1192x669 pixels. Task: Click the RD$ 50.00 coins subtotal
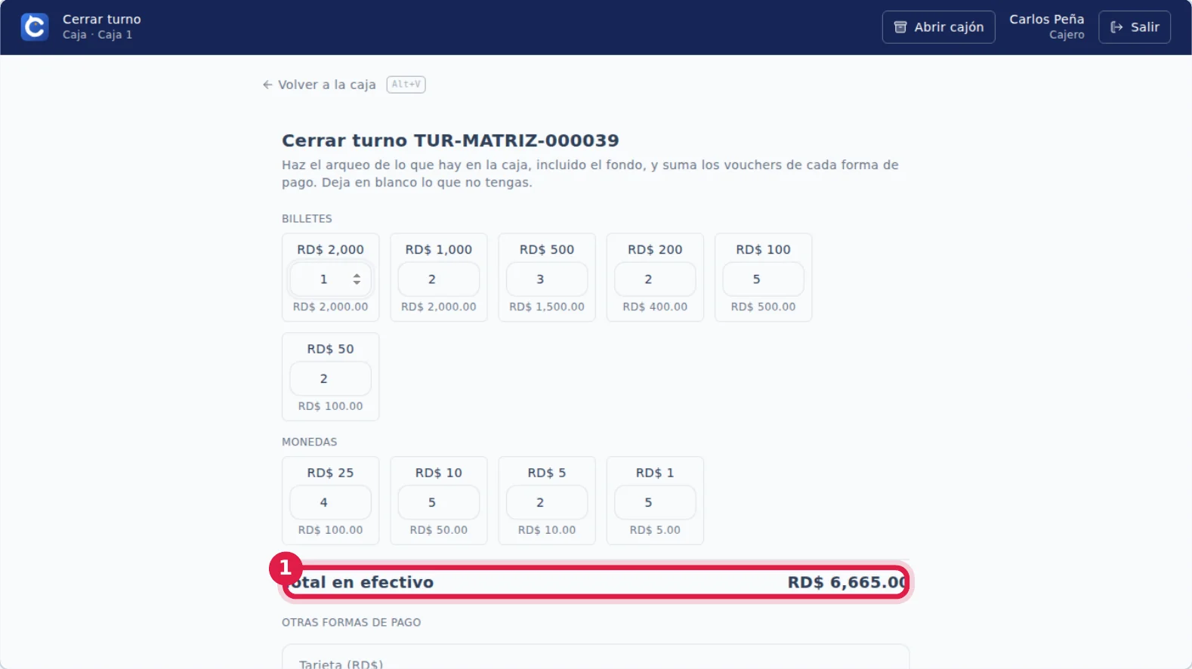tap(438, 531)
